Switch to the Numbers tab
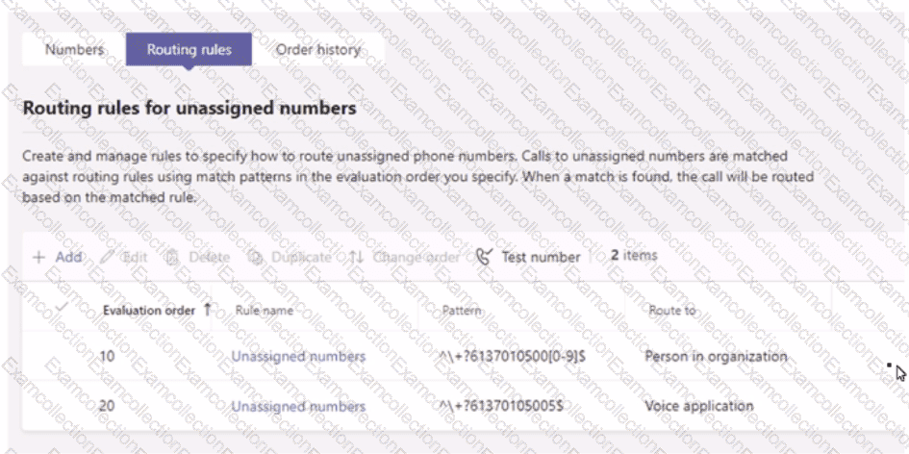 74,50
